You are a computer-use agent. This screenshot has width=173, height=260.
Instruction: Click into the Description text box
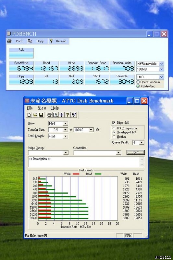84,162
